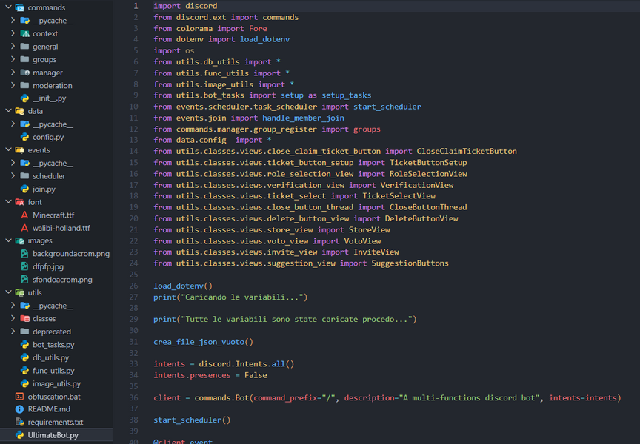
Task: Click 'setup_tasks' alias on line 9
Action: click(x=347, y=95)
